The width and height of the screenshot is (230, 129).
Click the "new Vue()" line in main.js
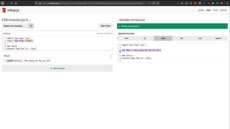click(x=12, y=46)
